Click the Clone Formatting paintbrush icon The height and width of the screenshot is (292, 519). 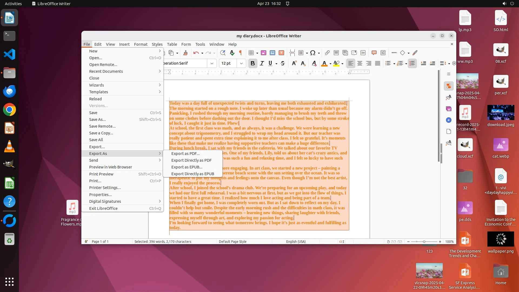point(185,53)
